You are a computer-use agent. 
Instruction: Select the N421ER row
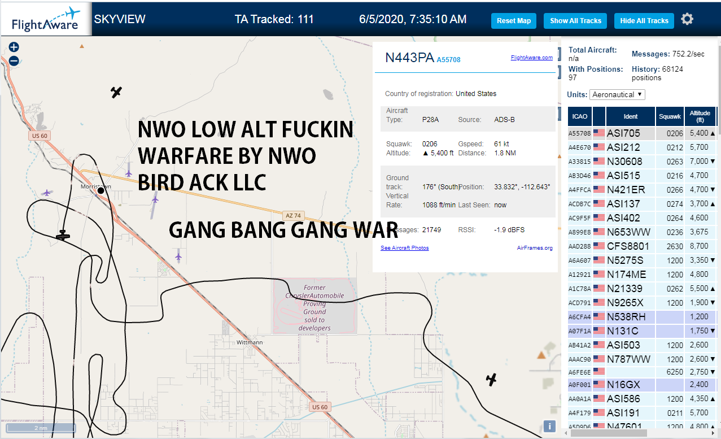tap(643, 190)
